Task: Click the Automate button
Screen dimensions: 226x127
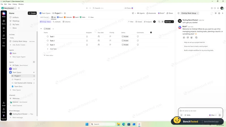Action: 151,13
